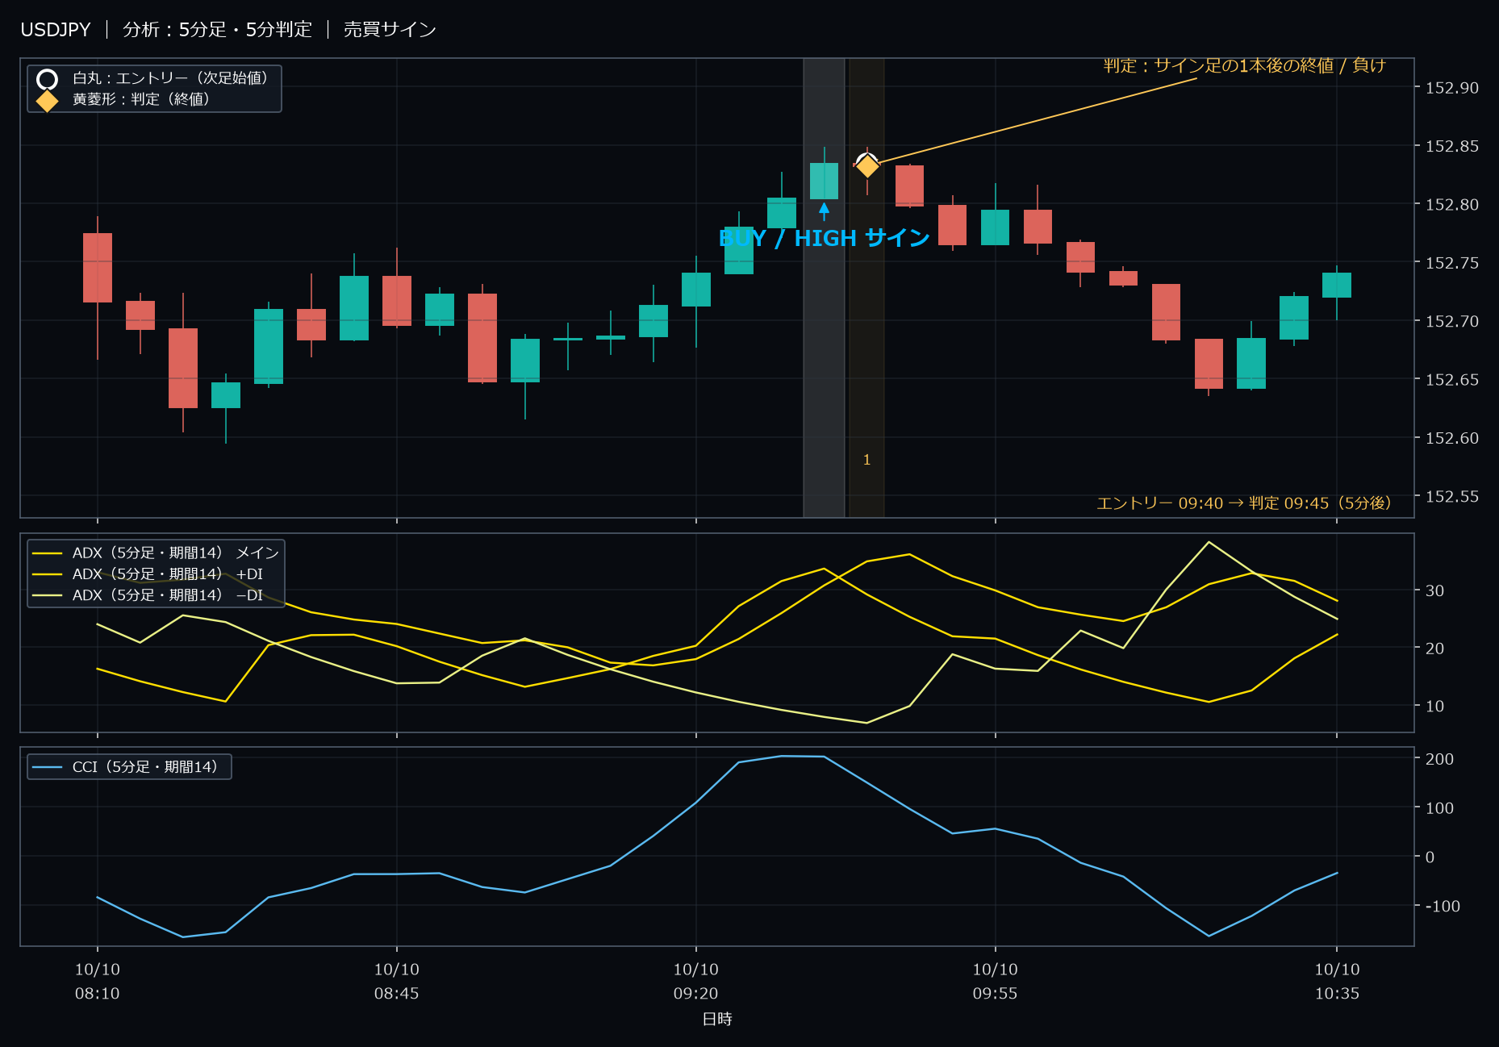Click the ADX axis value 30
The width and height of the screenshot is (1499, 1047).
[x=1434, y=590]
